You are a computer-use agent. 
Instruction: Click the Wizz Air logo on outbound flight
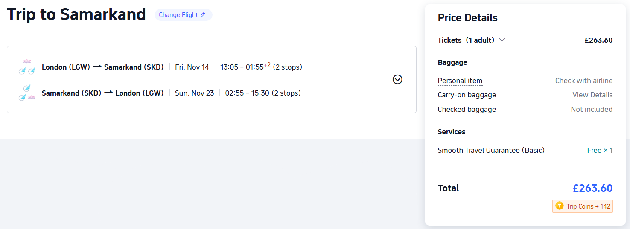pos(27,62)
